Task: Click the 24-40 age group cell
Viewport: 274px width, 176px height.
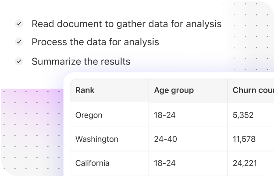Action: 188,139
